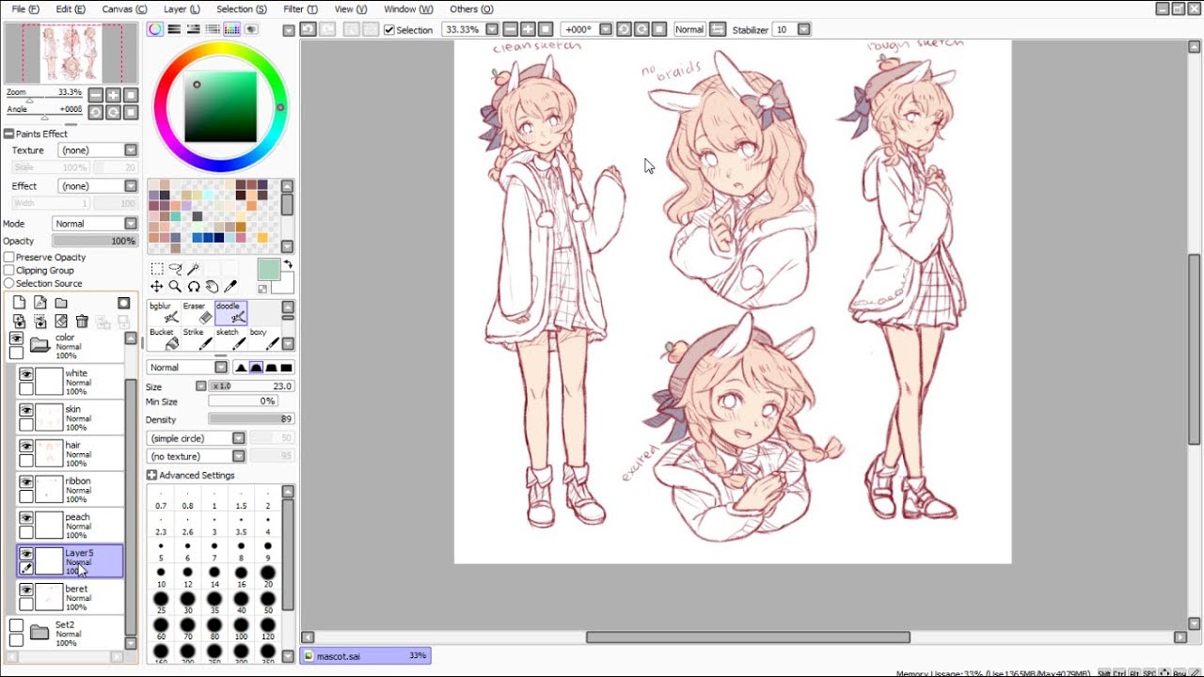The width and height of the screenshot is (1204, 677).
Task: Select the eyedropper color picker tool
Action: 230,287
